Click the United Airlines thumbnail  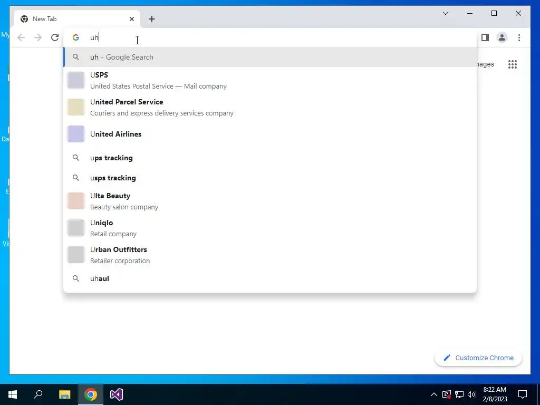click(x=76, y=134)
